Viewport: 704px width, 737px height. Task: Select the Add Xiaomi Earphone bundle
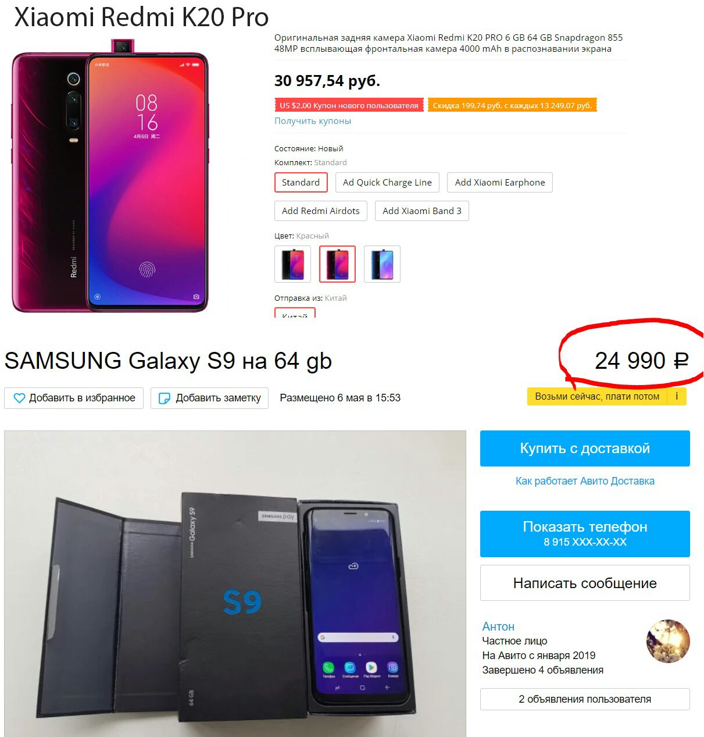(x=500, y=182)
